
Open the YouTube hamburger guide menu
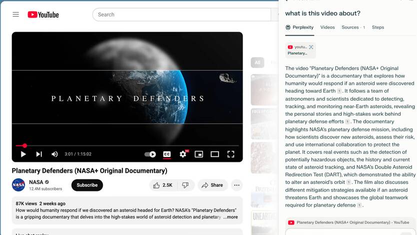(15, 15)
